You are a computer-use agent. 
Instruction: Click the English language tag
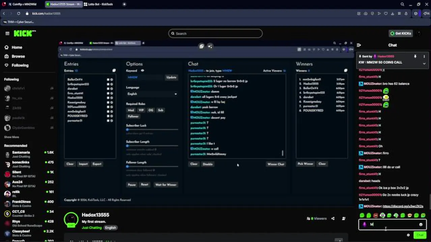click(110, 228)
